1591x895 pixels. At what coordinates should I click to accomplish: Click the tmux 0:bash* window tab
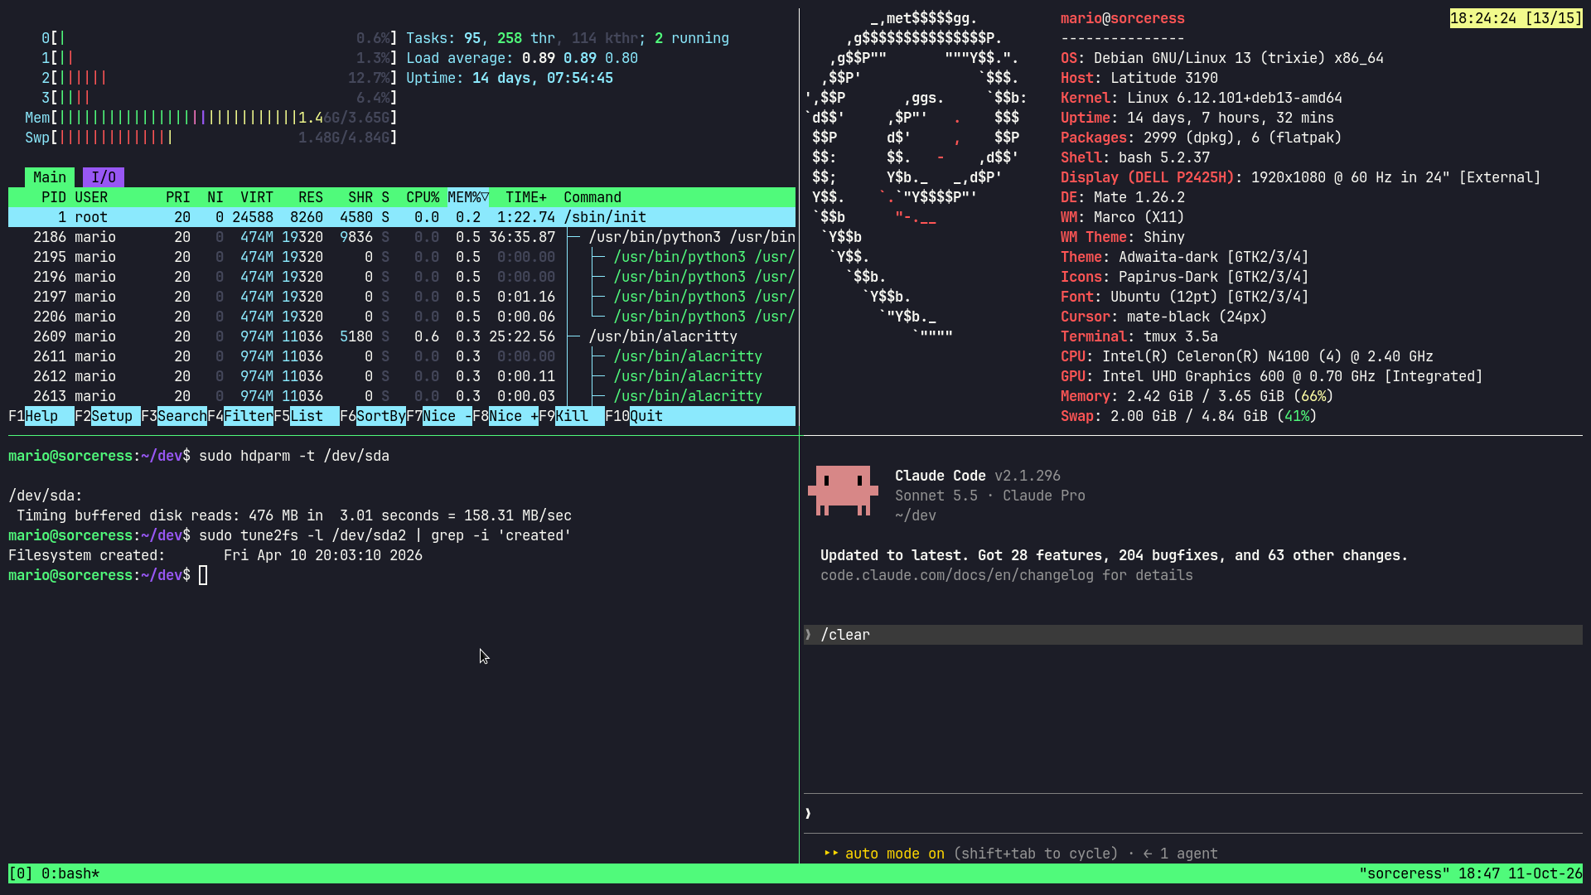click(x=70, y=873)
